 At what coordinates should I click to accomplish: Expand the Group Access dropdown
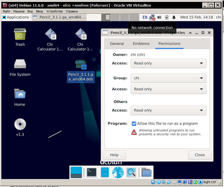click(168, 89)
